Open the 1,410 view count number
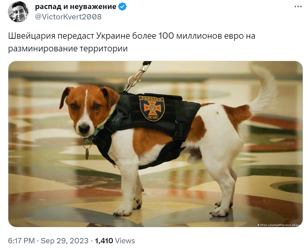The width and height of the screenshot is (308, 250). coord(104,241)
